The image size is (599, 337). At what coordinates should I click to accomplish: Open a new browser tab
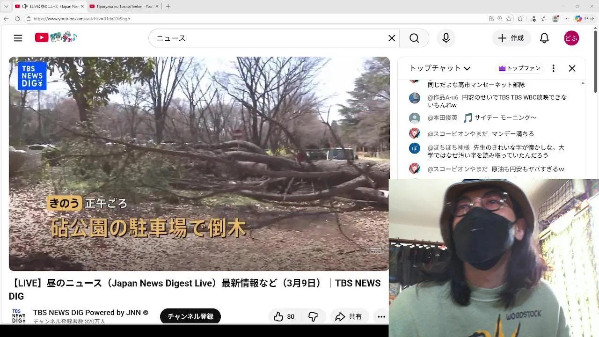click(x=168, y=7)
